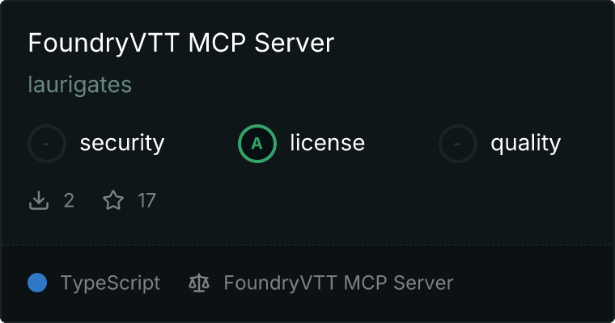
Task: Click the empty quality grade circle
Action: pos(458,144)
